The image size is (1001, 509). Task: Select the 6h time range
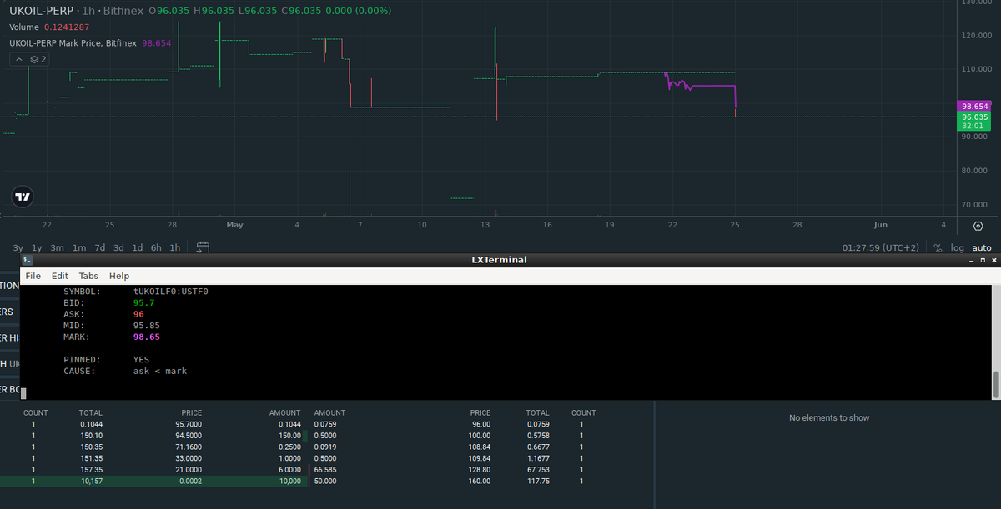pyautogui.click(x=156, y=247)
